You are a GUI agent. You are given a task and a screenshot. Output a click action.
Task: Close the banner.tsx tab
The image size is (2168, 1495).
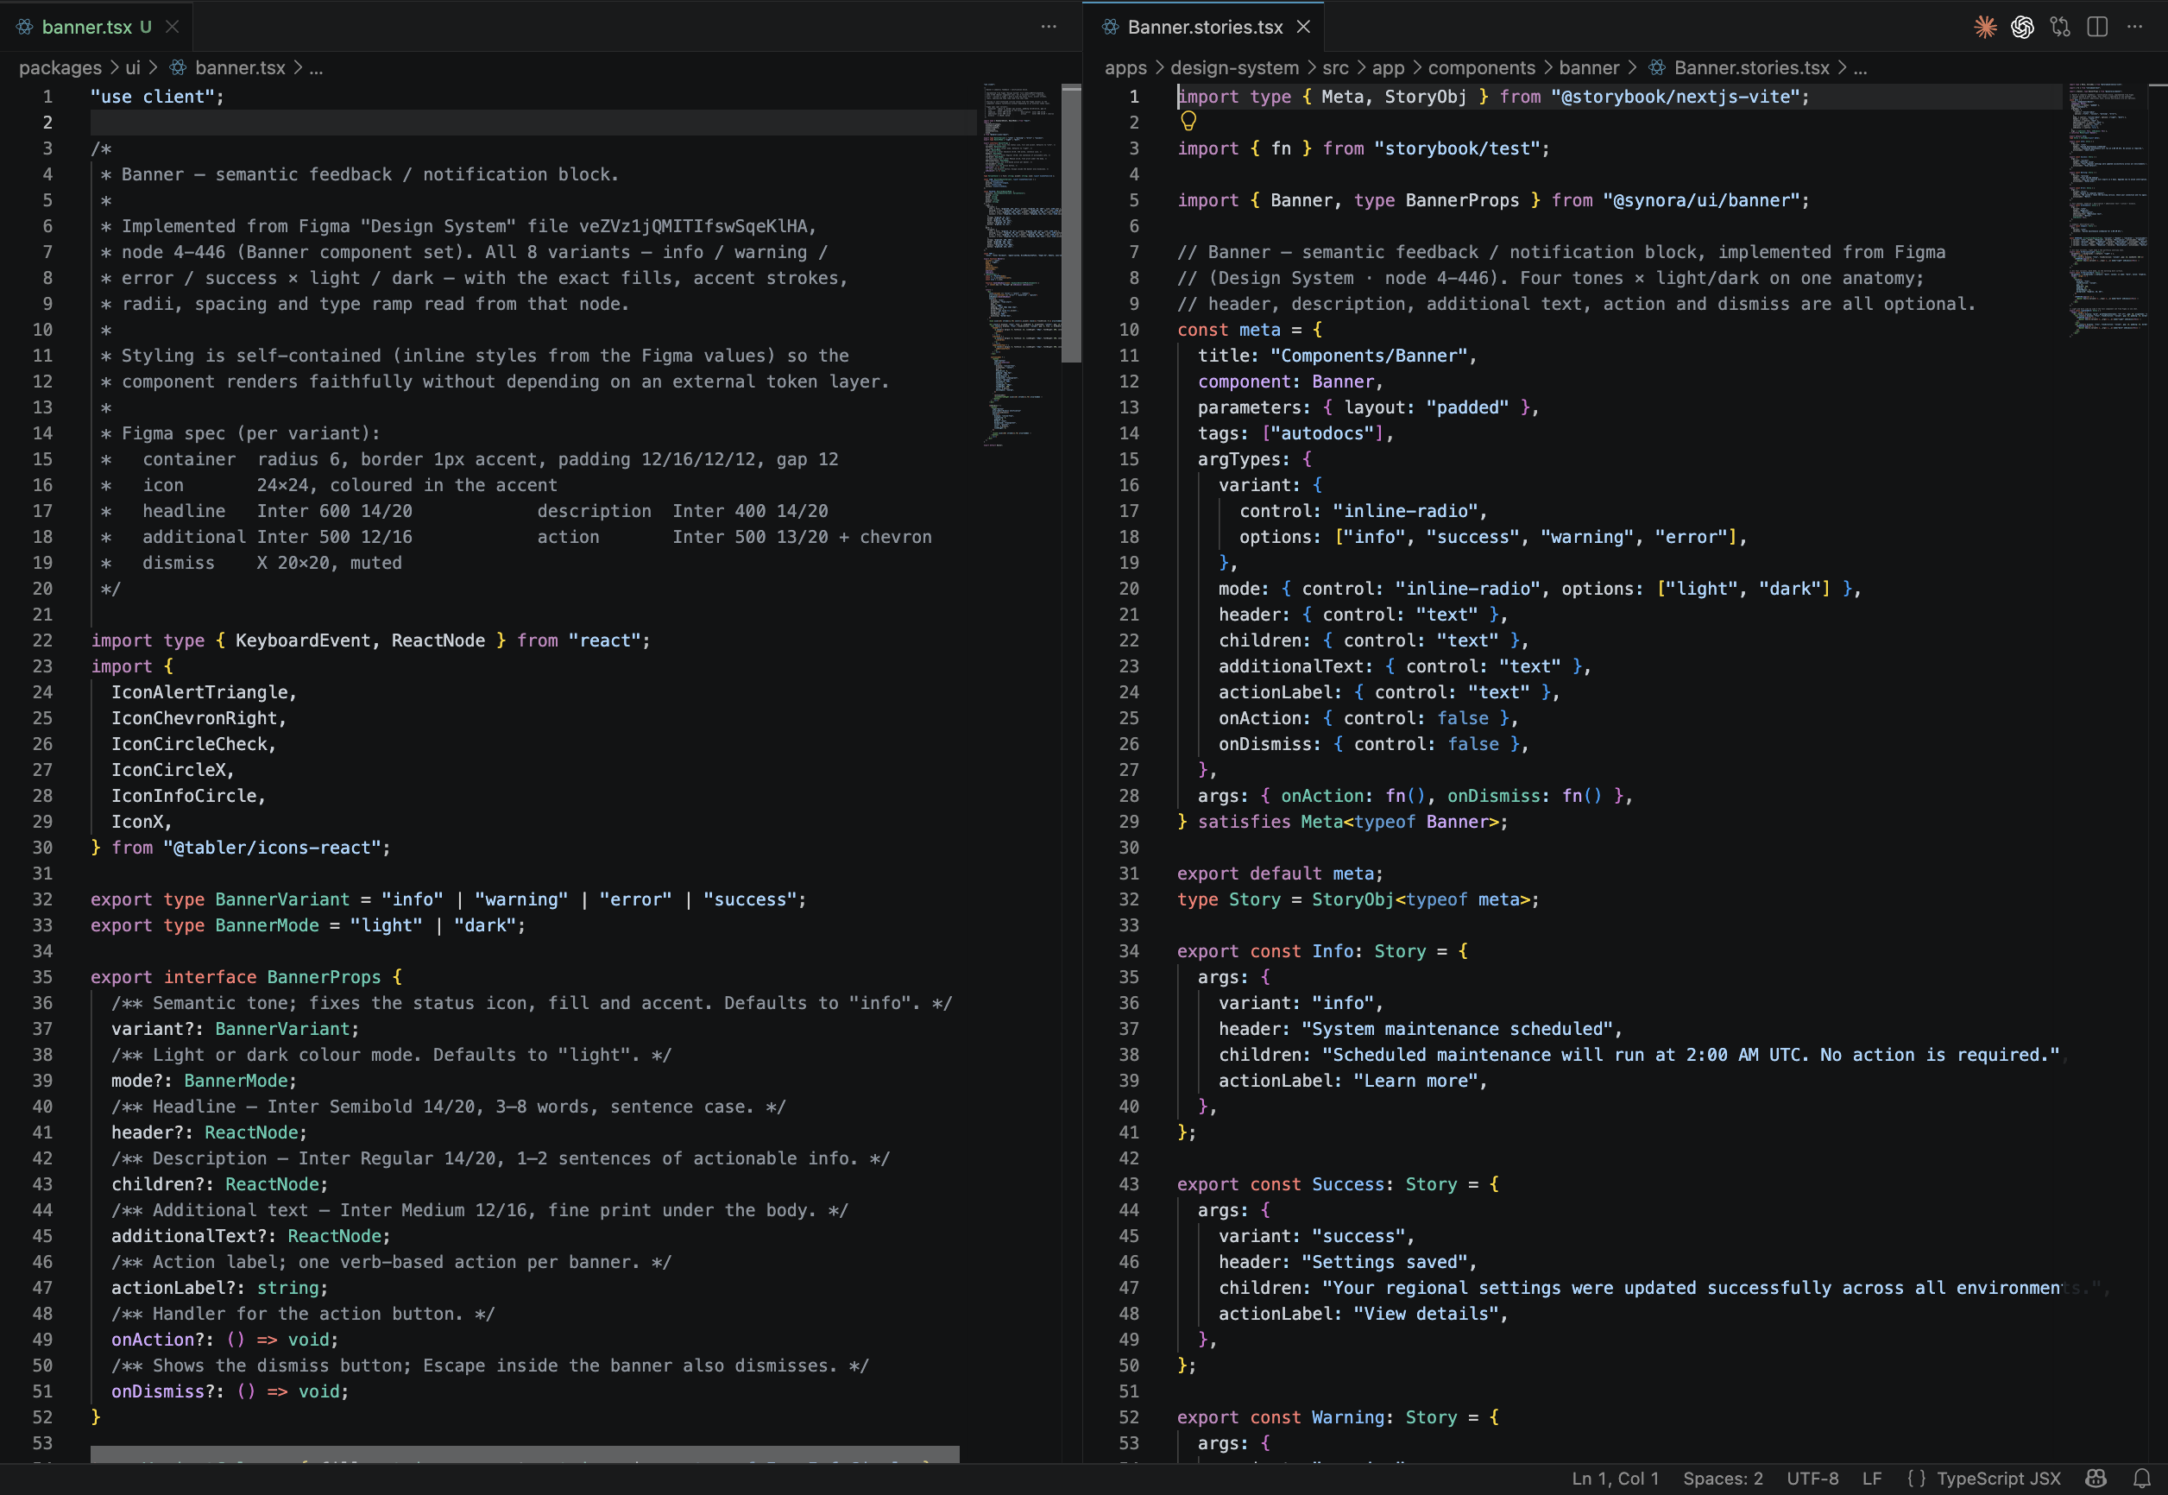[x=173, y=27]
